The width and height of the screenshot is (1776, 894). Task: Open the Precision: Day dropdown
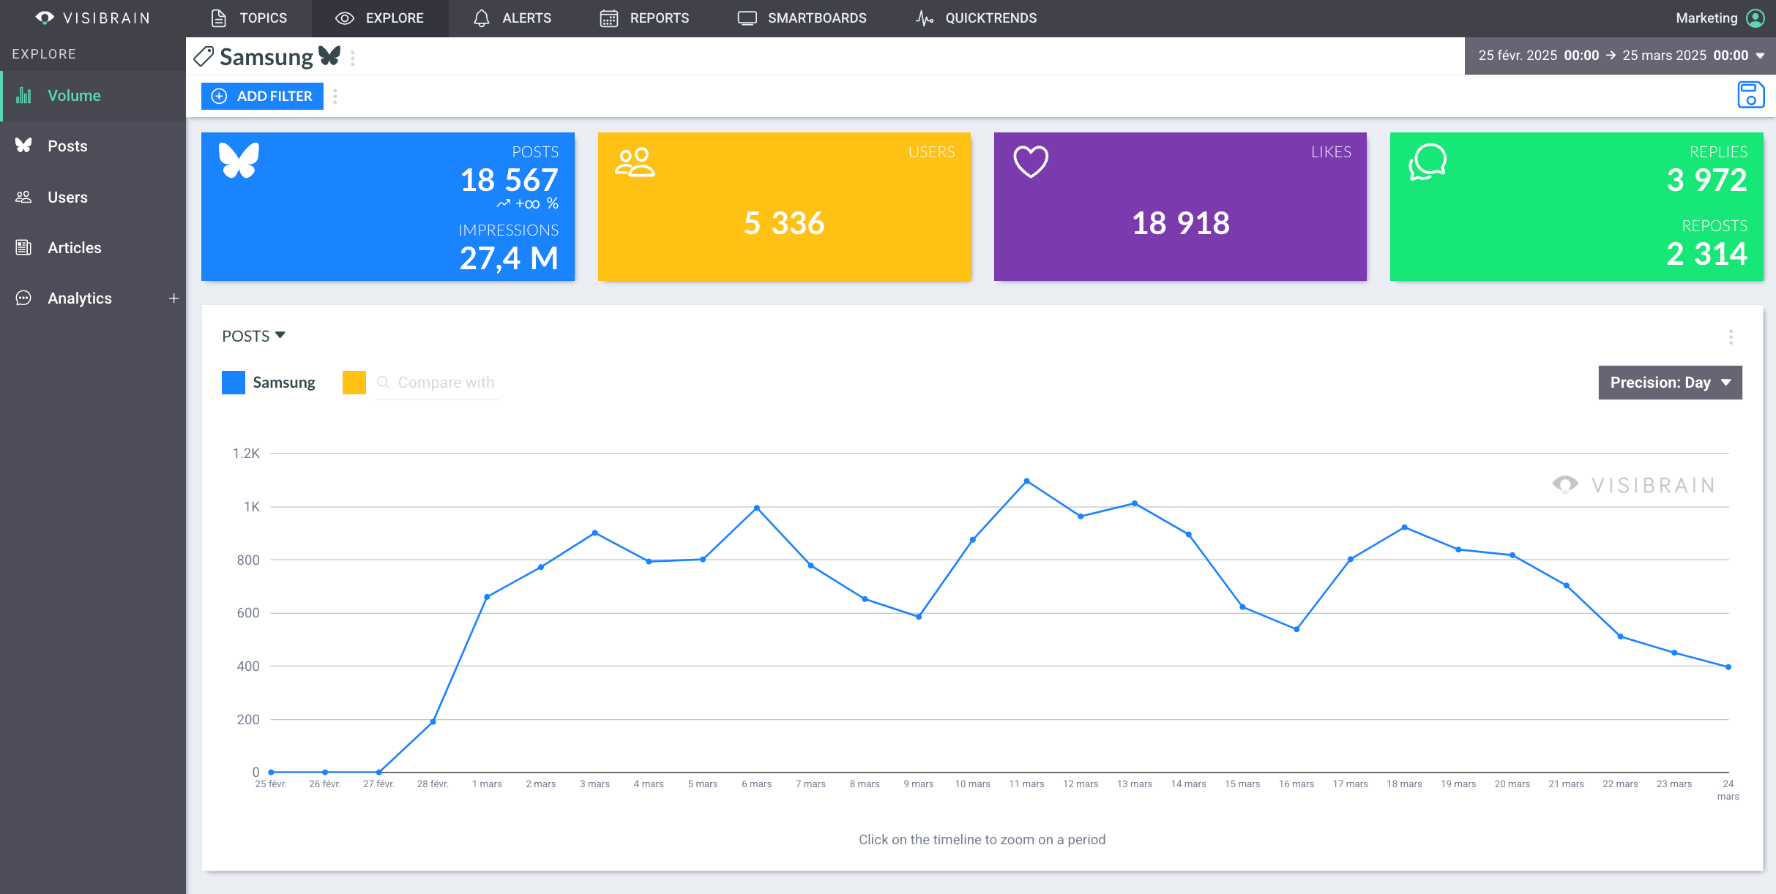[1670, 383]
